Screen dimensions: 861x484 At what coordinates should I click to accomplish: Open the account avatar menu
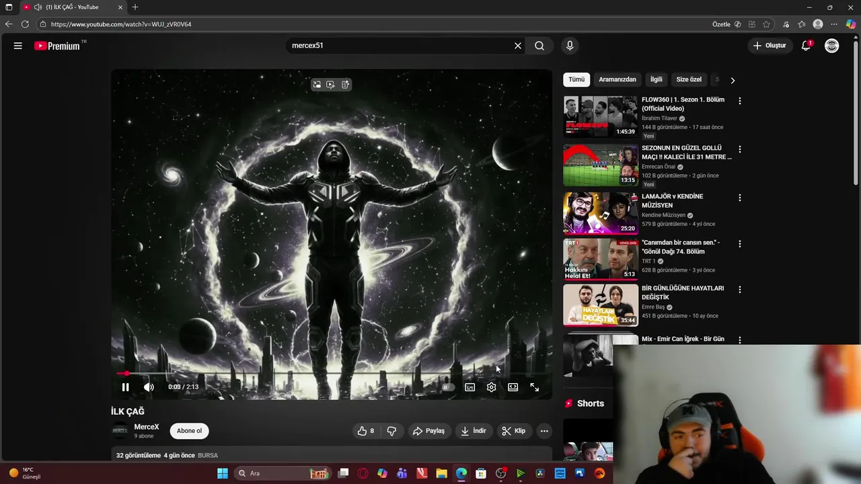click(832, 46)
